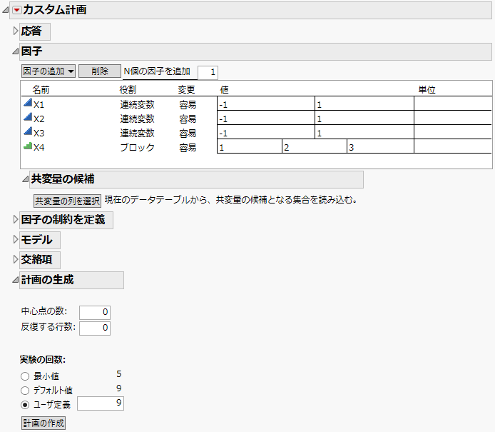
Task: Click the 反復する行数 input field
Action: point(95,328)
